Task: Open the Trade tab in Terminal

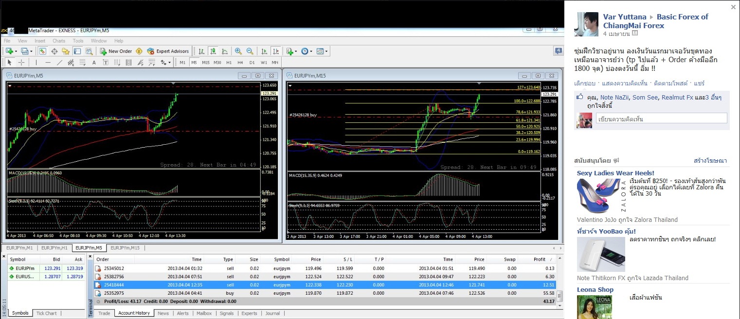Action: point(104,313)
